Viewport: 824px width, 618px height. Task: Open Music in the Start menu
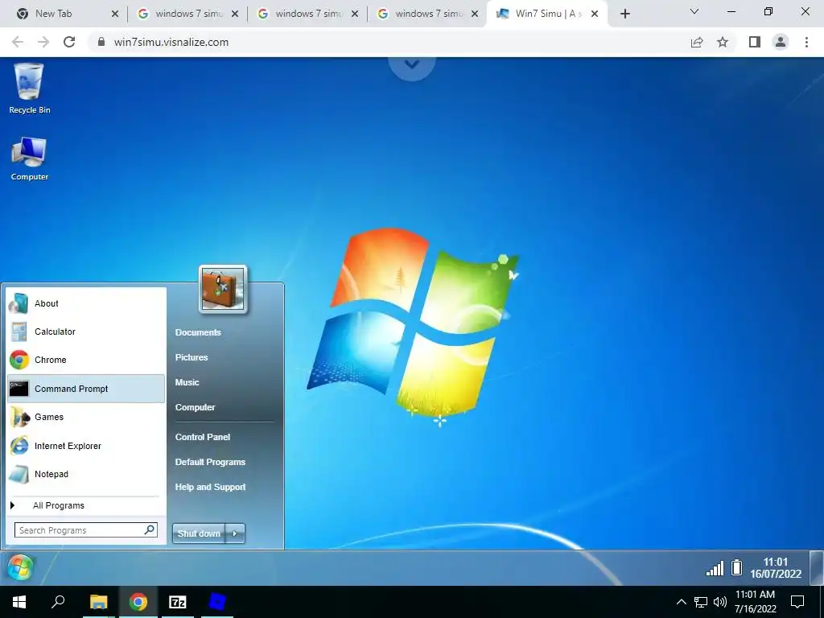tap(187, 382)
